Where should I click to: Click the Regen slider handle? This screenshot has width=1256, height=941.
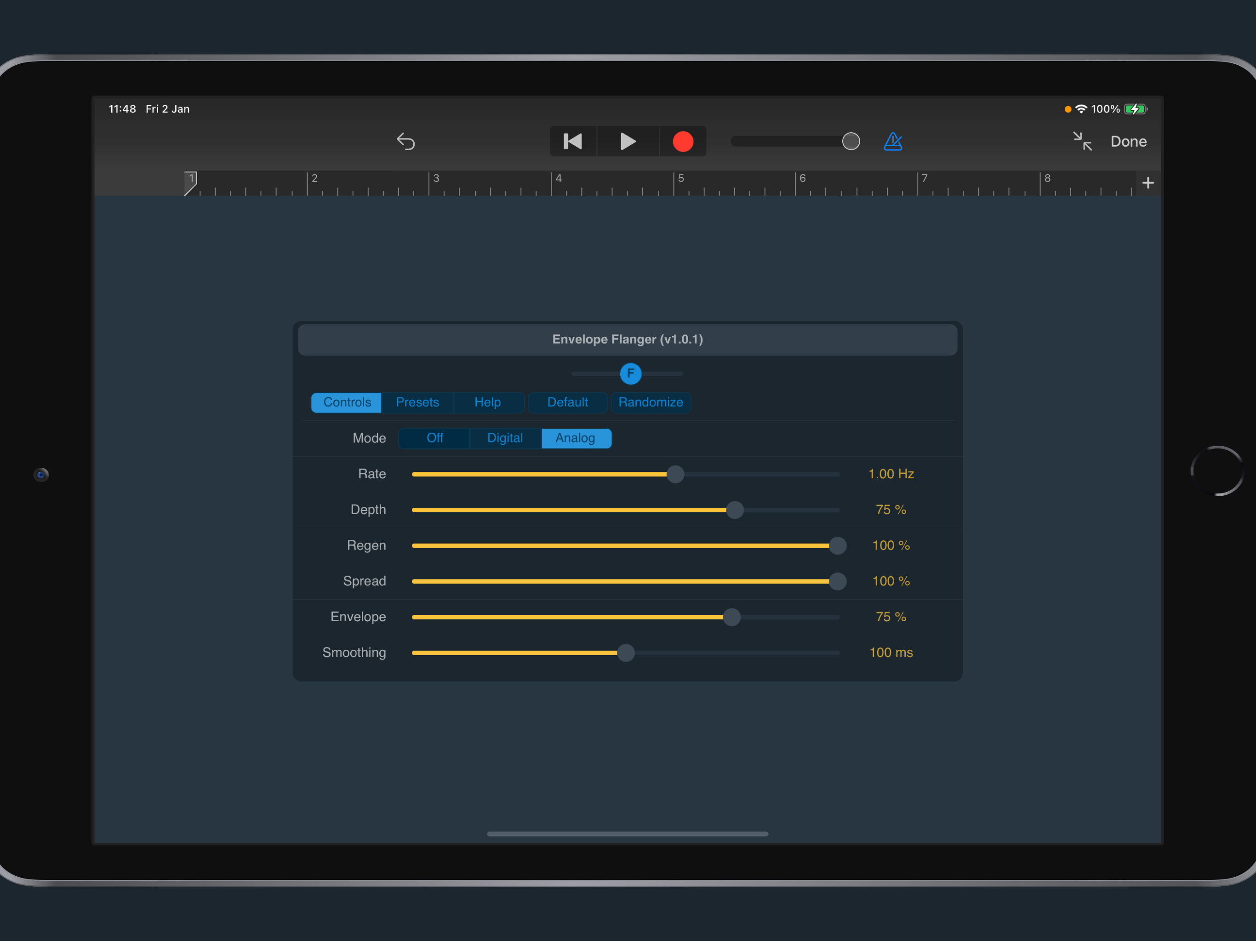[x=838, y=545]
